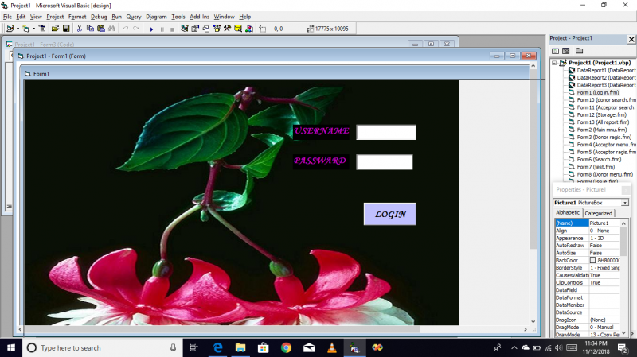Open Visual Component Manager icon
The height and width of the screenshot is (357, 637).
click(249, 29)
